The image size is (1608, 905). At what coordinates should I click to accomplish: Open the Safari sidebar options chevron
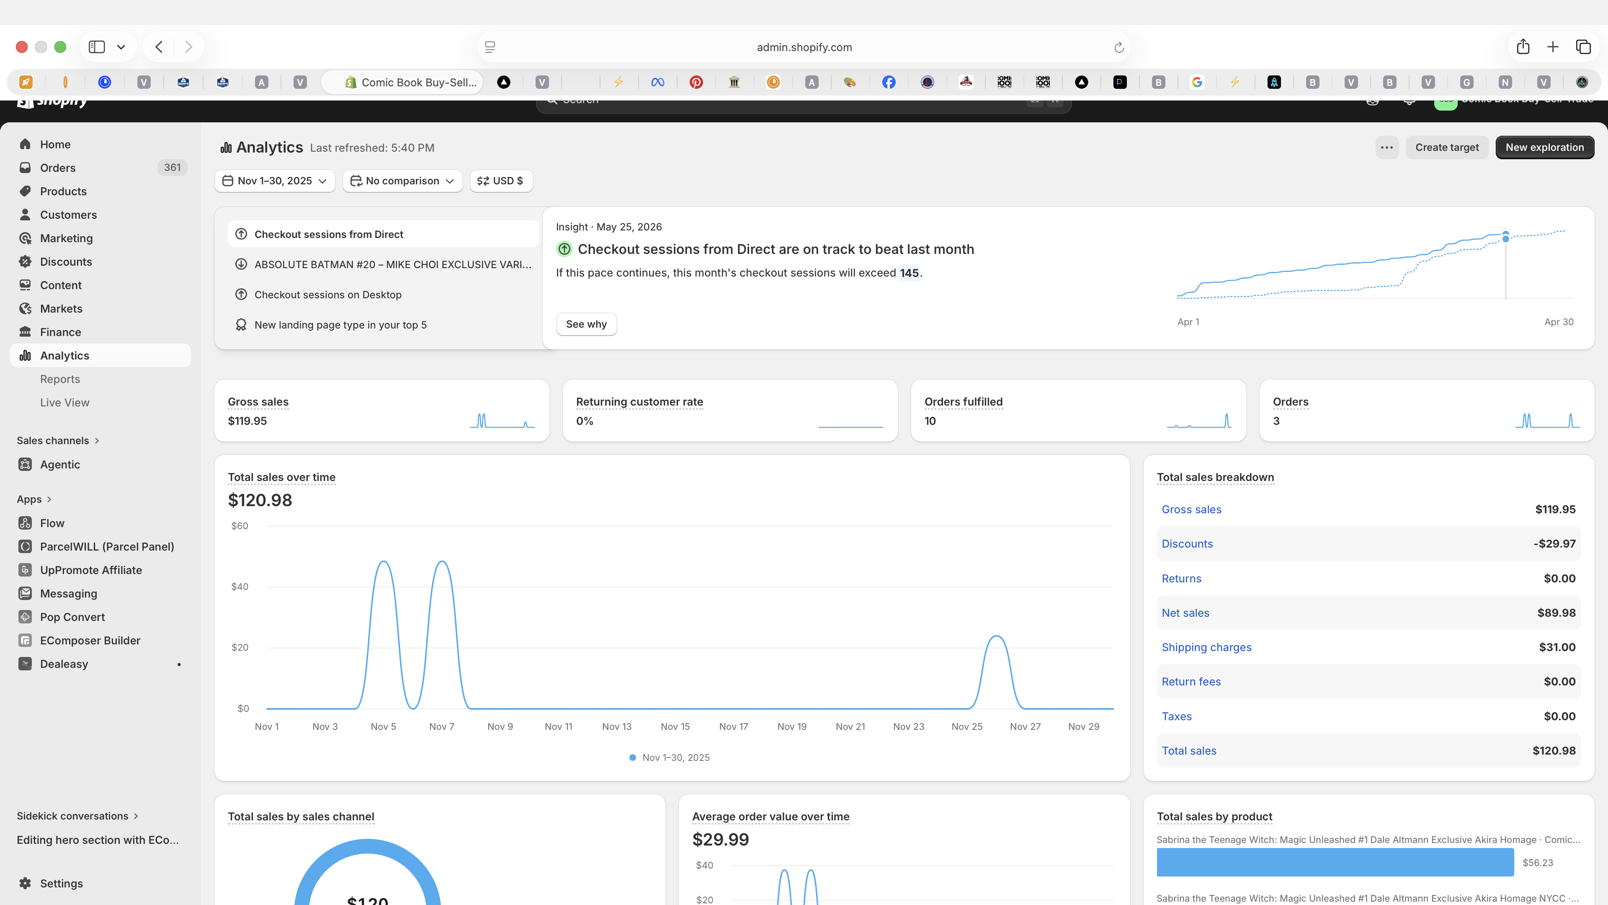pyautogui.click(x=121, y=47)
